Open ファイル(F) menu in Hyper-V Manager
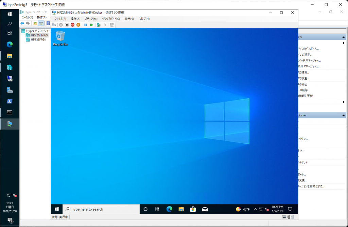The image size is (348, 227). point(27,17)
